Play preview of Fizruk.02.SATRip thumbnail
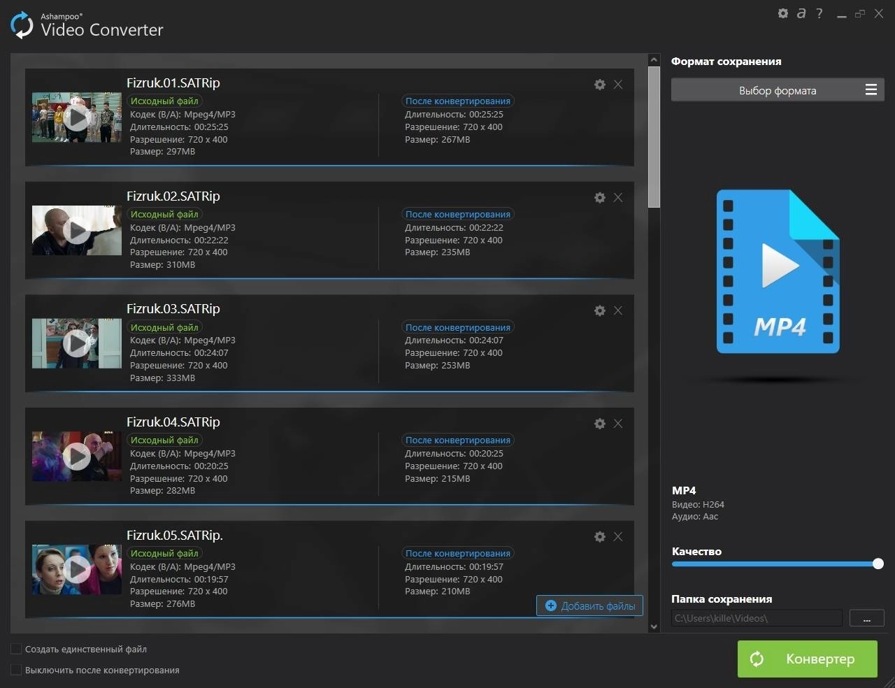 click(76, 231)
